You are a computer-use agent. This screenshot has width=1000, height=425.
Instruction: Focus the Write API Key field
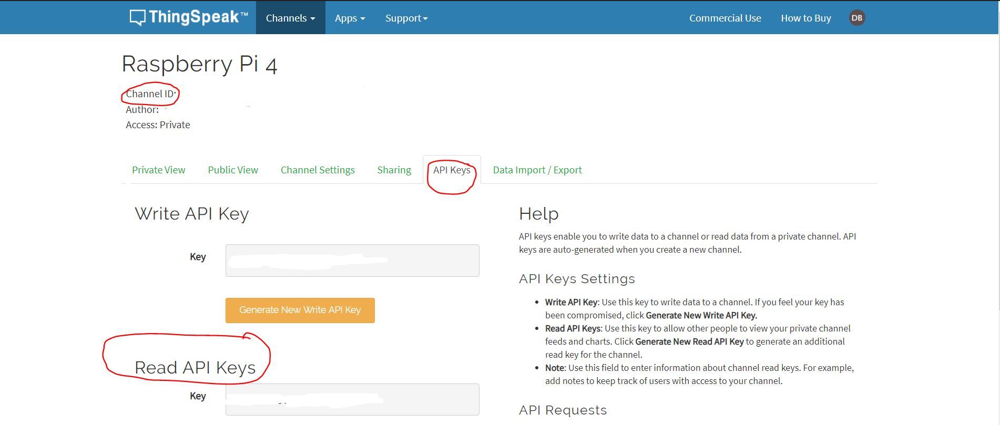pyautogui.click(x=352, y=260)
